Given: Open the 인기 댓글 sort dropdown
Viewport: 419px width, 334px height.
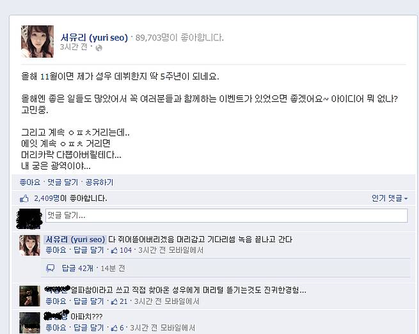Looking at the screenshot, I should click(x=390, y=198).
